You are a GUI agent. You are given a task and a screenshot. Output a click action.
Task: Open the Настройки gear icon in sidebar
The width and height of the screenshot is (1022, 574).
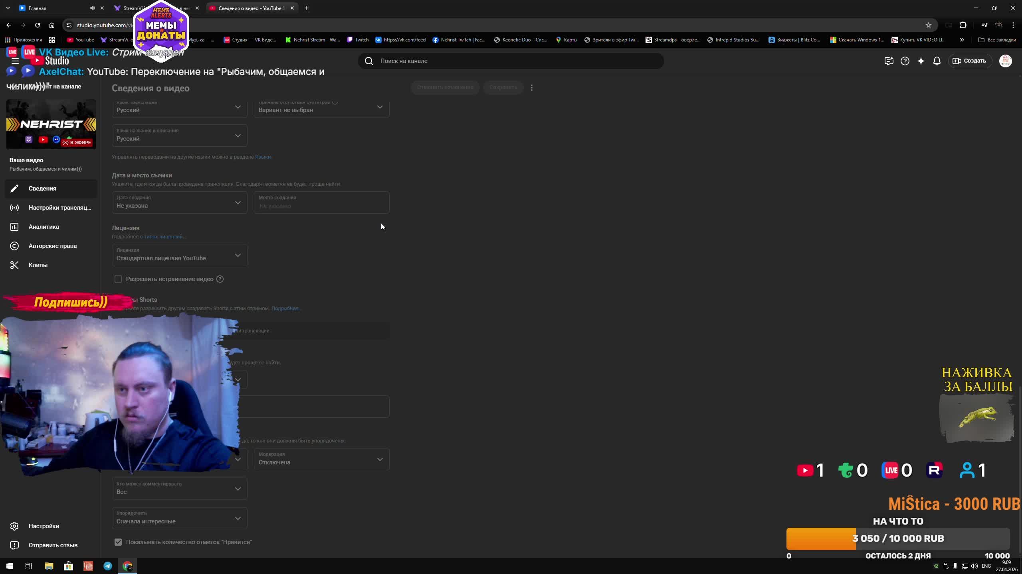click(x=14, y=526)
